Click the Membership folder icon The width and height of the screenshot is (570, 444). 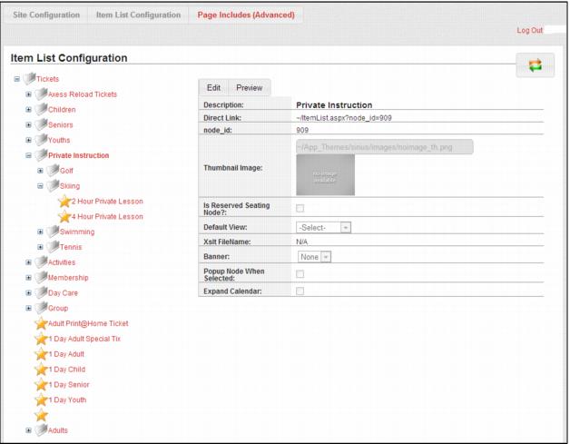41,277
